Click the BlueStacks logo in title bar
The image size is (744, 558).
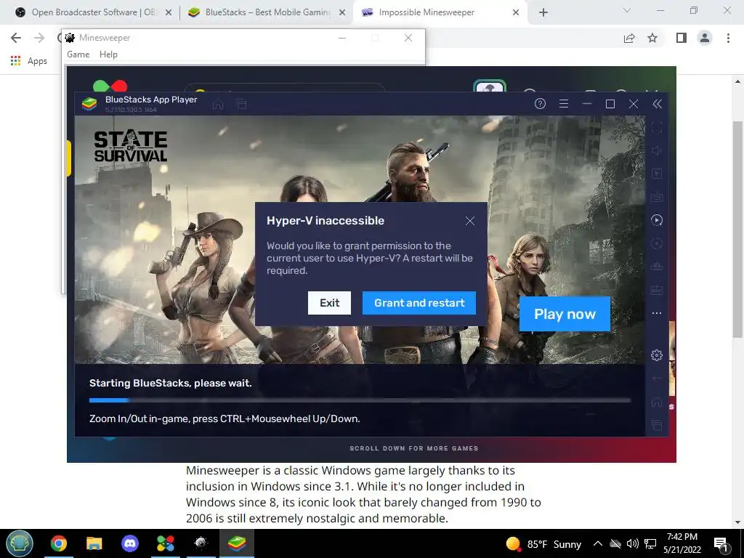(89, 103)
